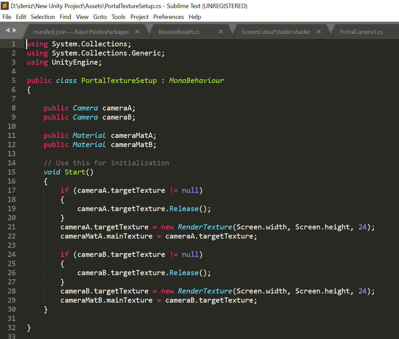Expand the Goto menu
The height and width of the screenshot is (339, 399).
point(100,17)
